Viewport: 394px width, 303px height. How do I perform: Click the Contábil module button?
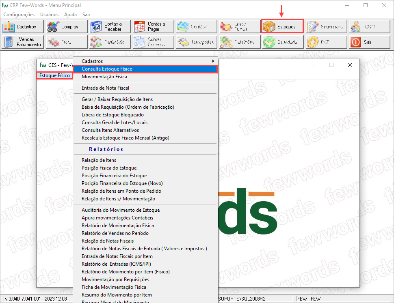[x=197, y=27]
